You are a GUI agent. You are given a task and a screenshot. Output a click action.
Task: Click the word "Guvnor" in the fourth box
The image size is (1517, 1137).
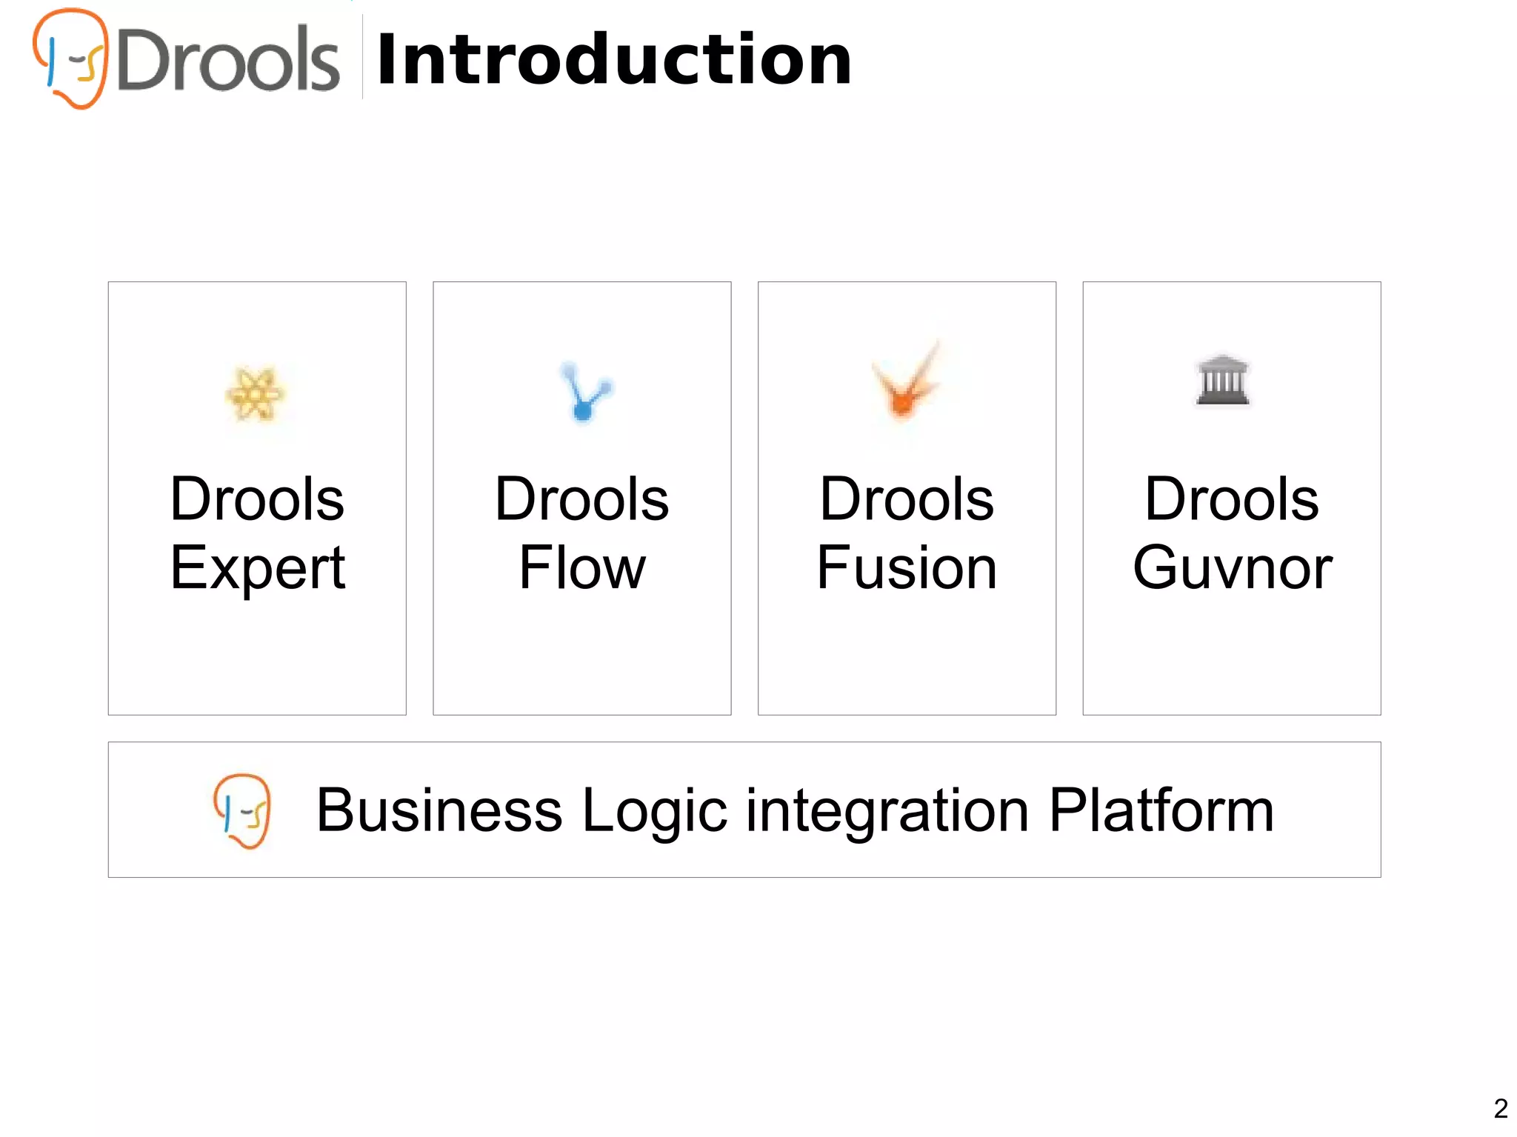(x=1232, y=568)
